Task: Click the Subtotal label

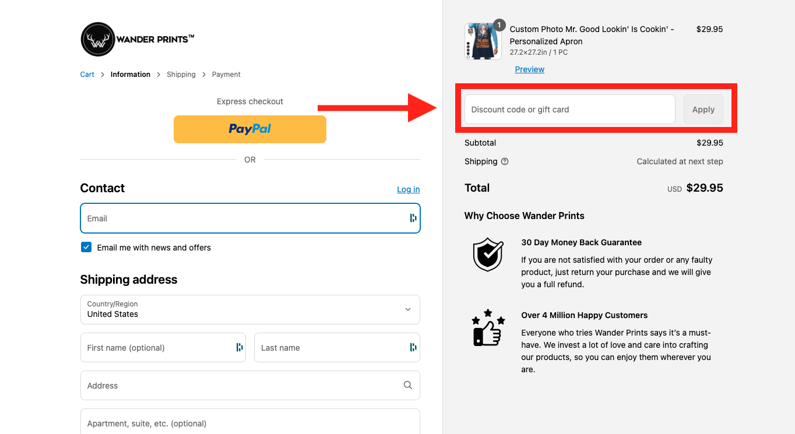Action: [x=480, y=143]
